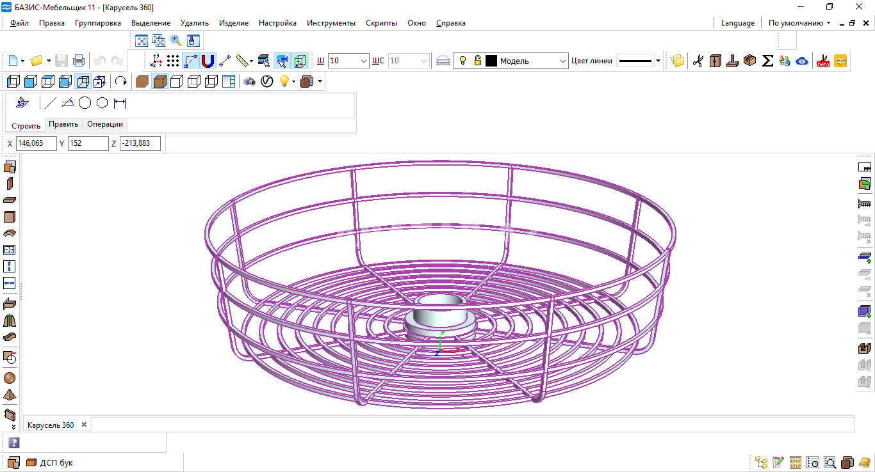Click the screw fastener icon in right sidebar
The width and height of the screenshot is (875, 472).
tap(864, 203)
